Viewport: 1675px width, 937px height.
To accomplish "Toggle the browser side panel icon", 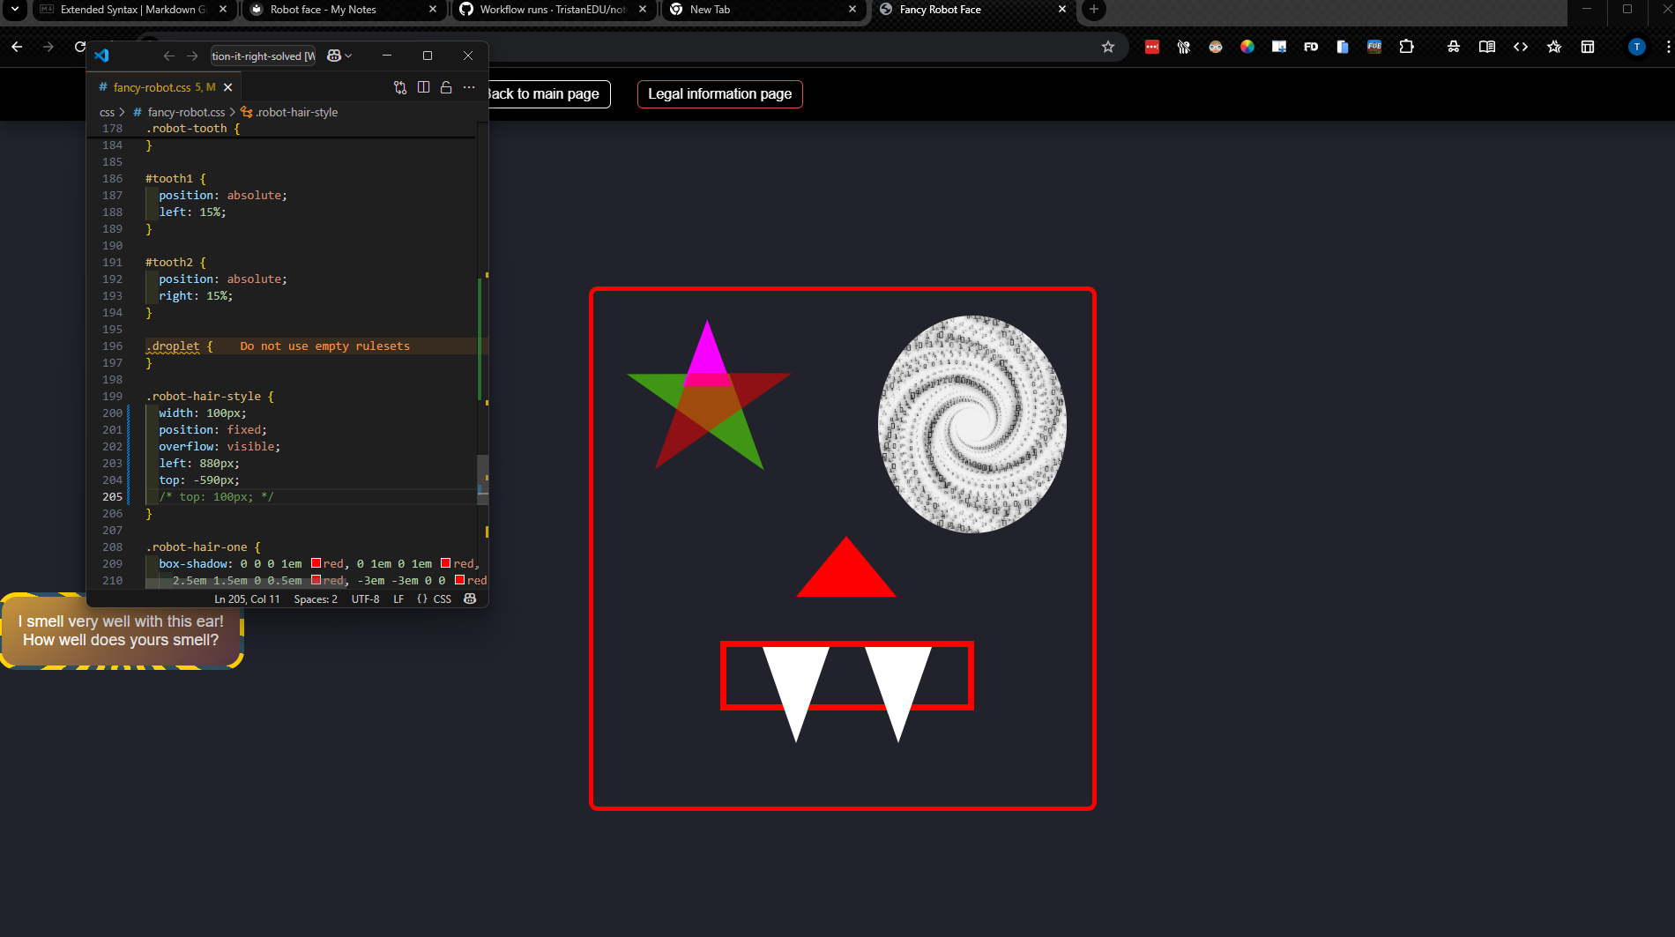I will coord(1588,47).
